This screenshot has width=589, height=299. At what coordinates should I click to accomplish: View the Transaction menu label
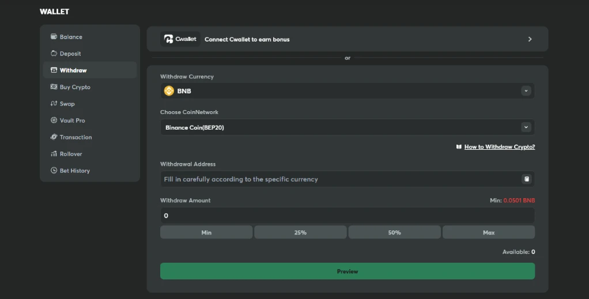point(76,137)
